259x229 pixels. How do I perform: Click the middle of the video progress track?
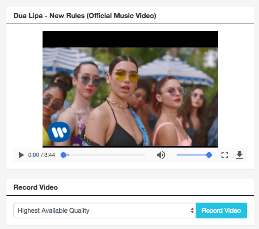tap(105, 155)
